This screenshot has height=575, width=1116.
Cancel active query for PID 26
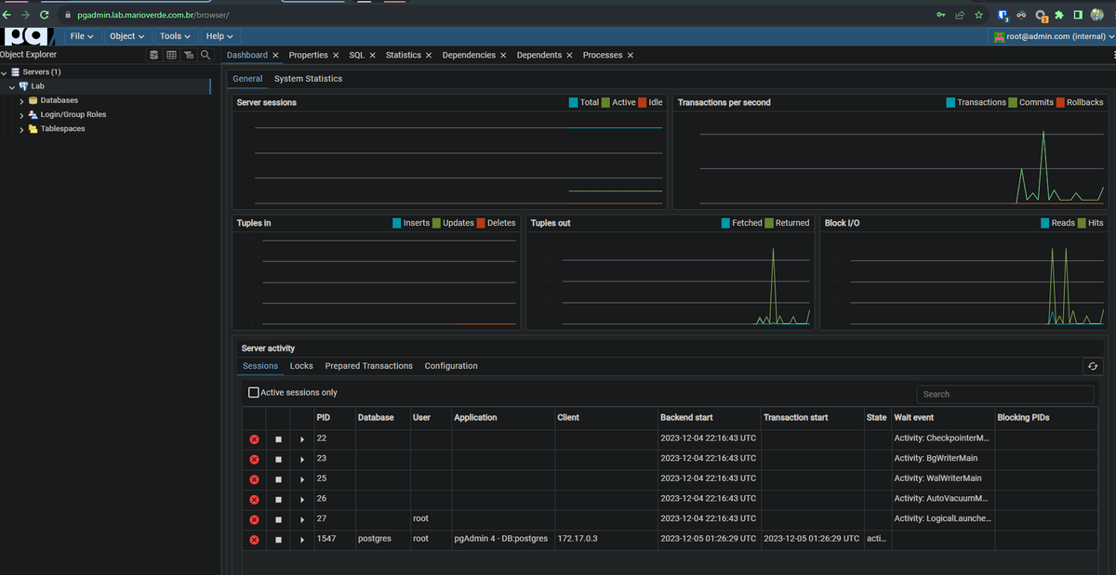pos(278,500)
